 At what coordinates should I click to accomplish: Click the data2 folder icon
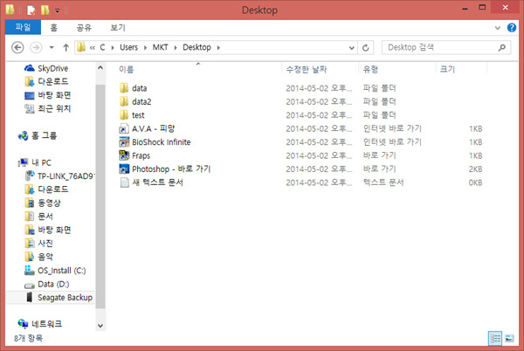[124, 101]
